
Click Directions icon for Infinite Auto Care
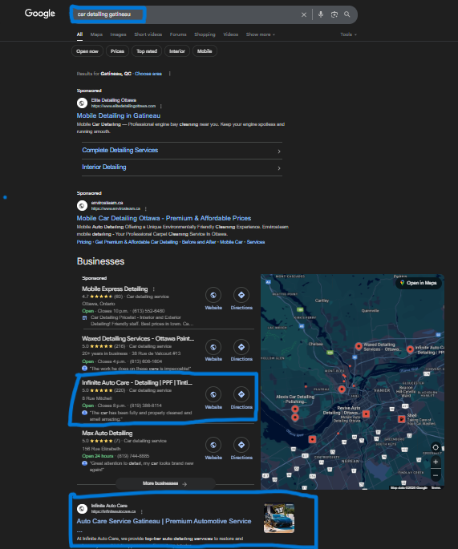coord(241,394)
